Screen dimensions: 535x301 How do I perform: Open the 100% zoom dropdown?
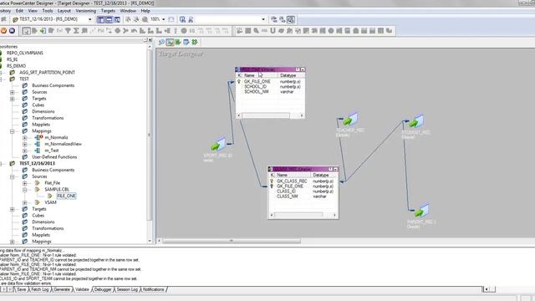tap(164, 19)
